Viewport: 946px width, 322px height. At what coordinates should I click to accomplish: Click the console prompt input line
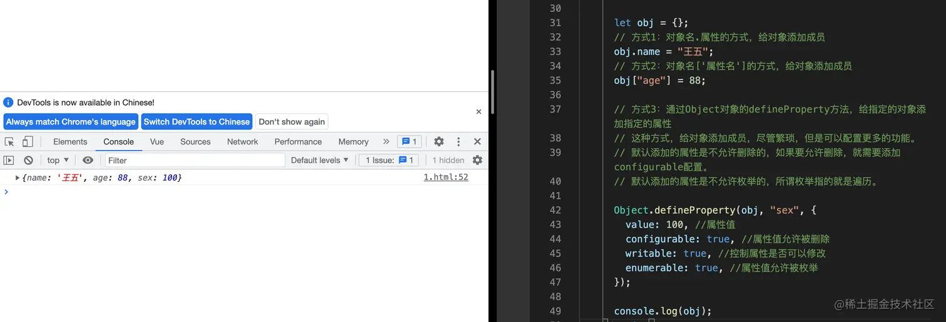[x=244, y=192]
